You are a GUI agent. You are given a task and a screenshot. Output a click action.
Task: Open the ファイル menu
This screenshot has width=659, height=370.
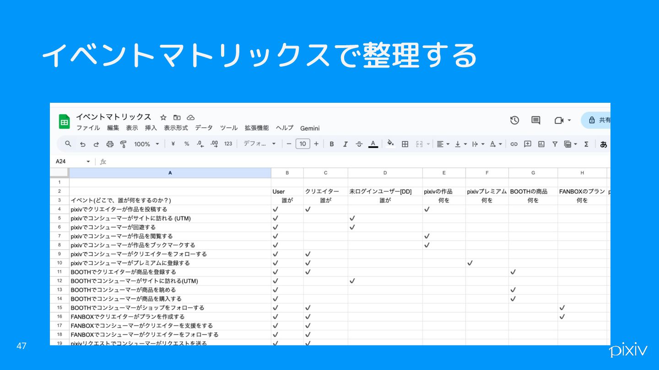[x=88, y=128]
